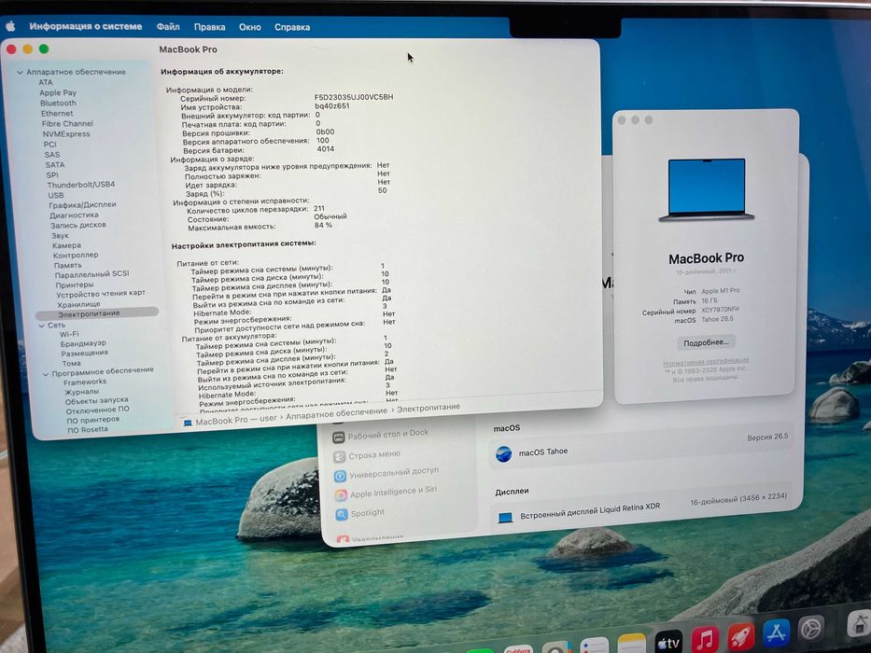
Task: Open the App Store from the Dock
Action: pos(776,632)
